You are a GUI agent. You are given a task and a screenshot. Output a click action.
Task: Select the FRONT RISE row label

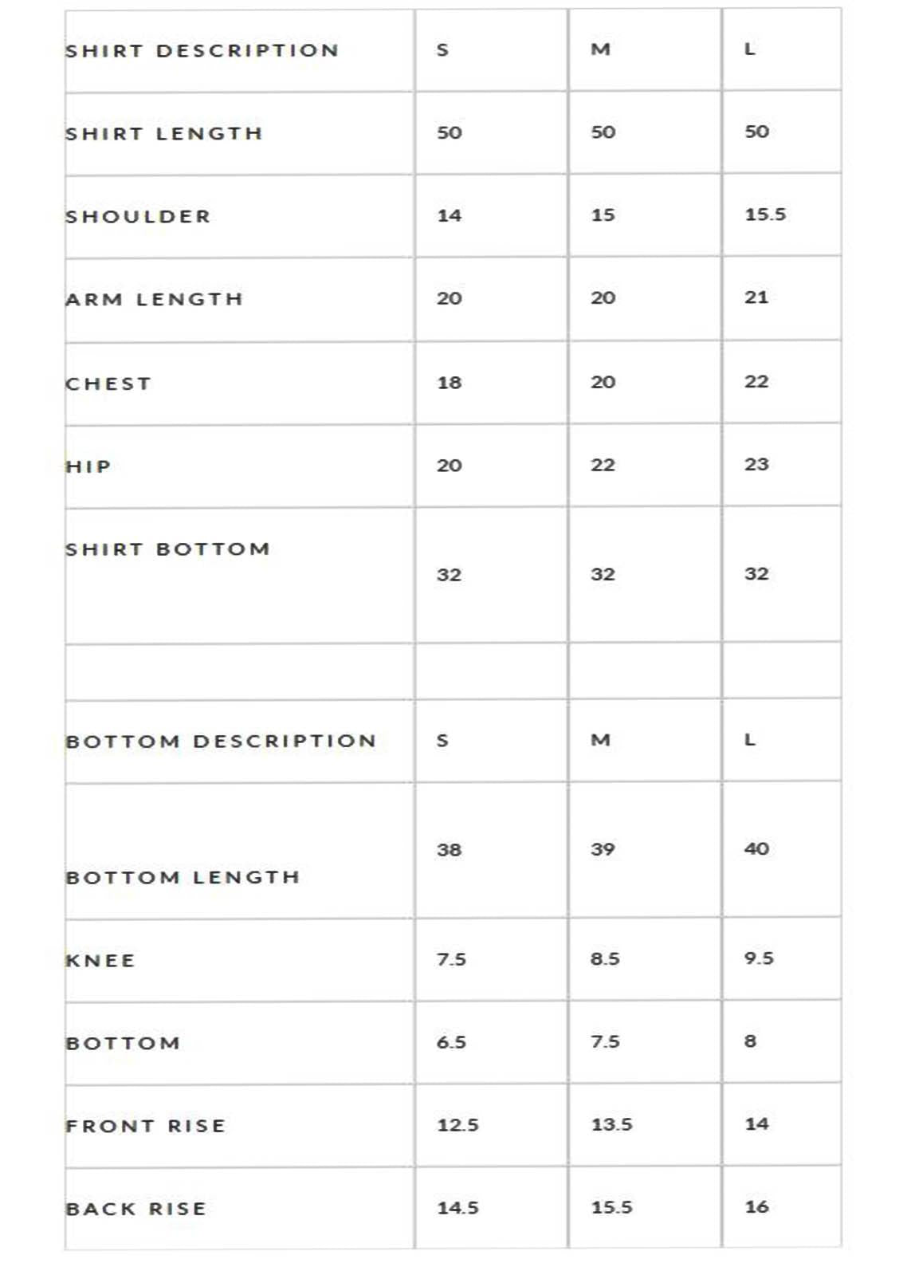[146, 1127]
